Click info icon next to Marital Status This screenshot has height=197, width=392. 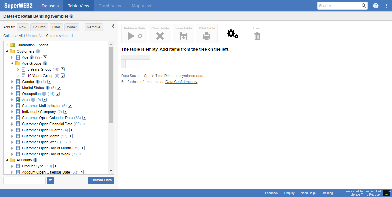point(48,88)
